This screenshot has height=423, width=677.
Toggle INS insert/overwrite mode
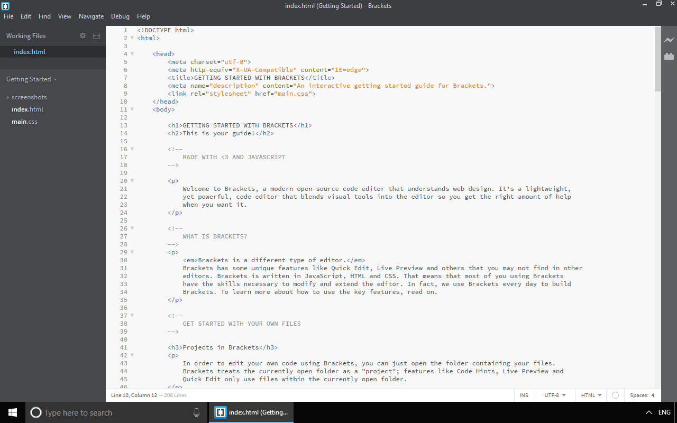(x=524, y=395)
